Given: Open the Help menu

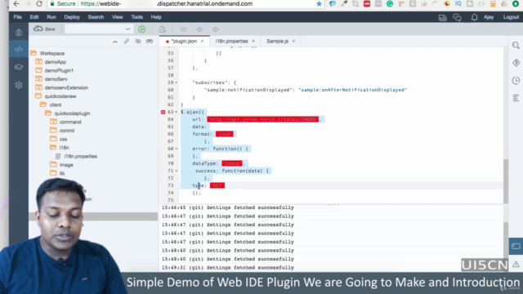Looking at the screenshot, I should pyautogui.click(x=156, y=17).
